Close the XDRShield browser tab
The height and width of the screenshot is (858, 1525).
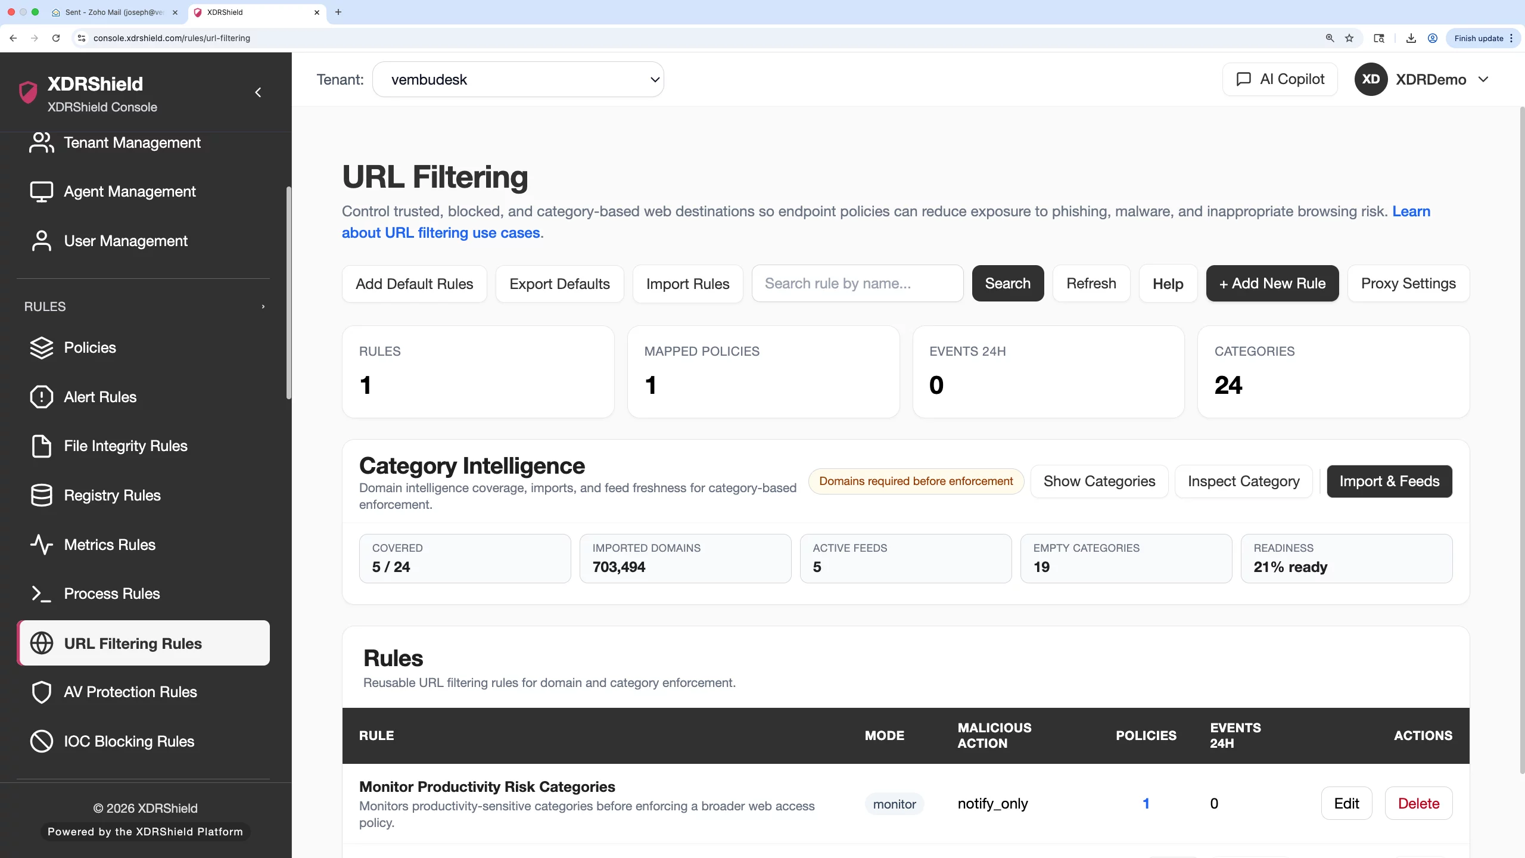click(x=317, y=12)
